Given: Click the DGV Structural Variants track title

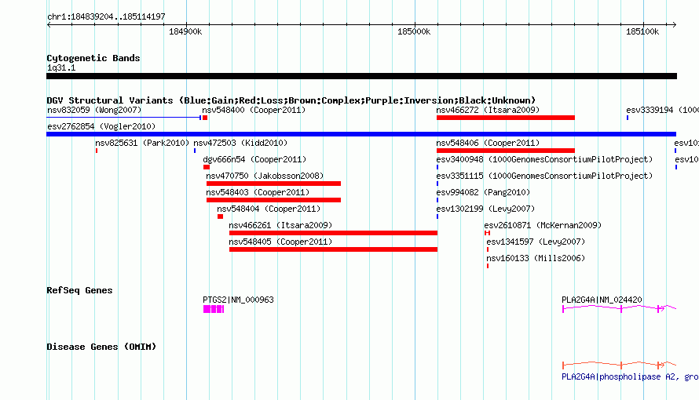Looking at the screenshot, I should click(291, 100).
